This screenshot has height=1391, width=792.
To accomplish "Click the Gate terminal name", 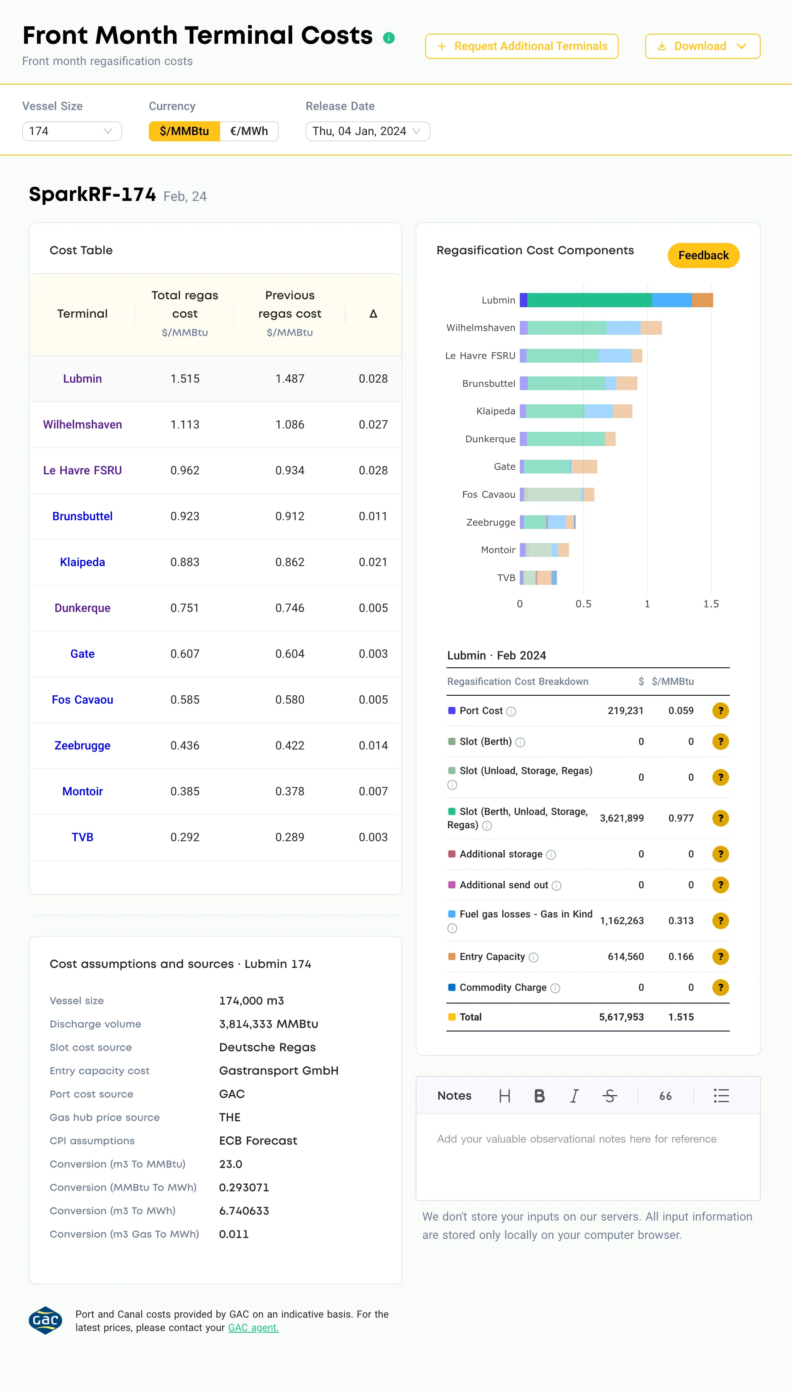I will (83, 654).
